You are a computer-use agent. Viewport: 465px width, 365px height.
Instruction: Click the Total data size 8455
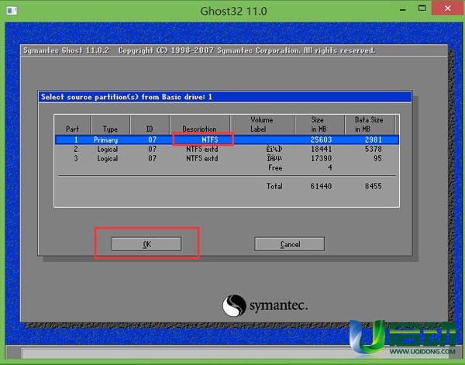pyautogui.click(x=373, y=186)
